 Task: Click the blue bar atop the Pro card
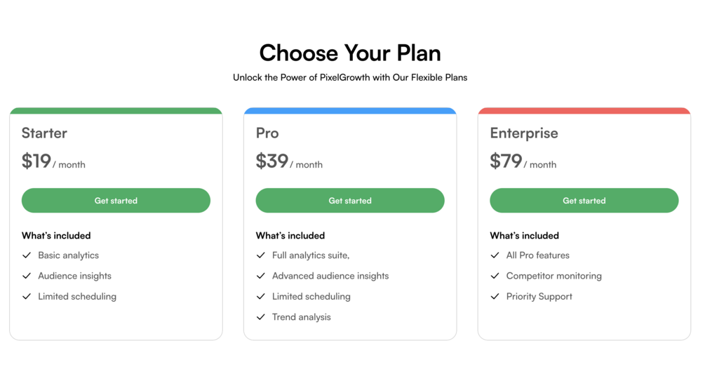click(x=350, y=111)
